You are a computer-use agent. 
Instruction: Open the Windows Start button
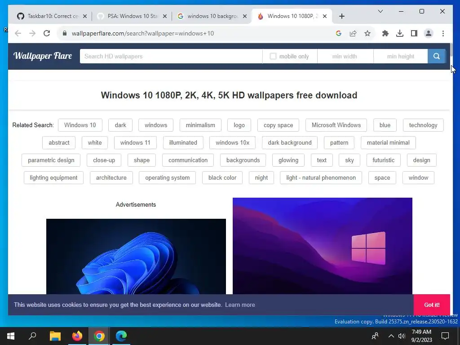click(x=11, y=336)
